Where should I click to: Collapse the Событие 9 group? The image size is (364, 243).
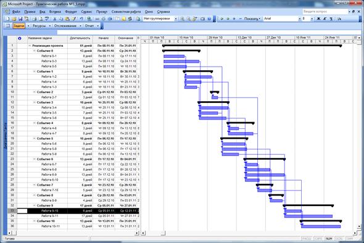[x=34, y=205]
